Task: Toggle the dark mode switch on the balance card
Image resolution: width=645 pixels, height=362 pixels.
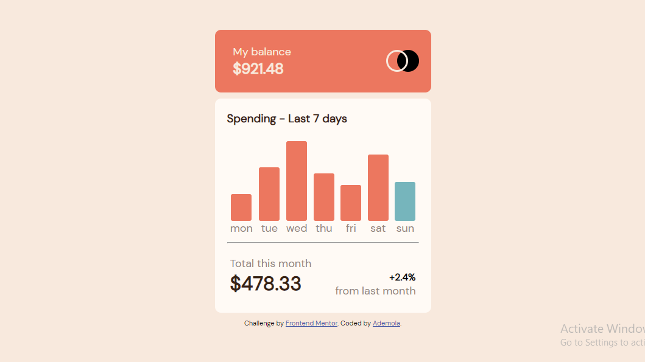Action: coord(402,61)
